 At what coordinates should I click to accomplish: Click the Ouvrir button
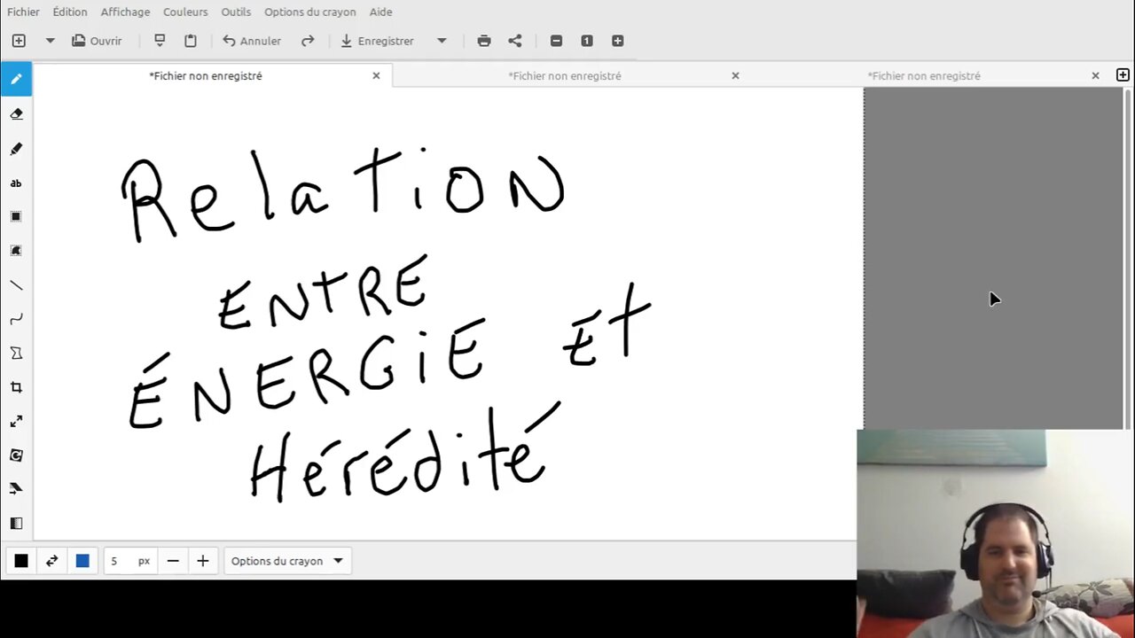[97, 41]
